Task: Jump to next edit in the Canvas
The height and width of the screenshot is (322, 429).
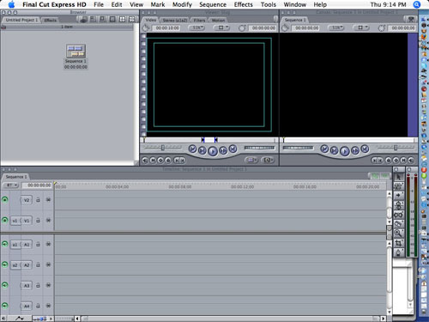Action: pos(365,149)
